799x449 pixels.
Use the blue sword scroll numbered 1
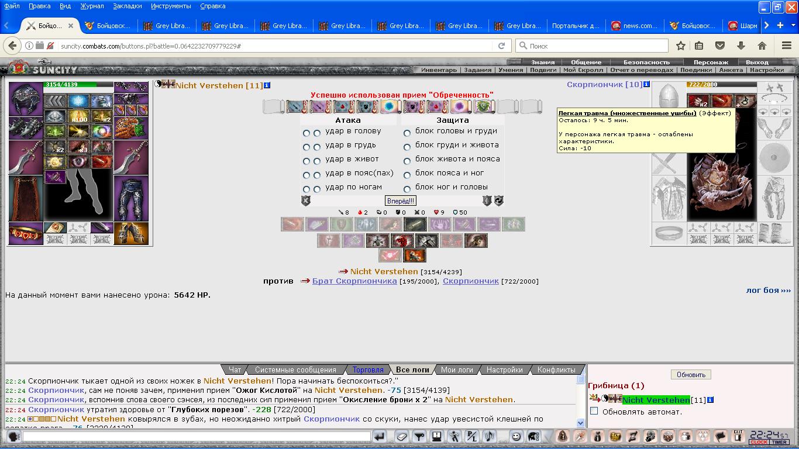coord(297,106)
